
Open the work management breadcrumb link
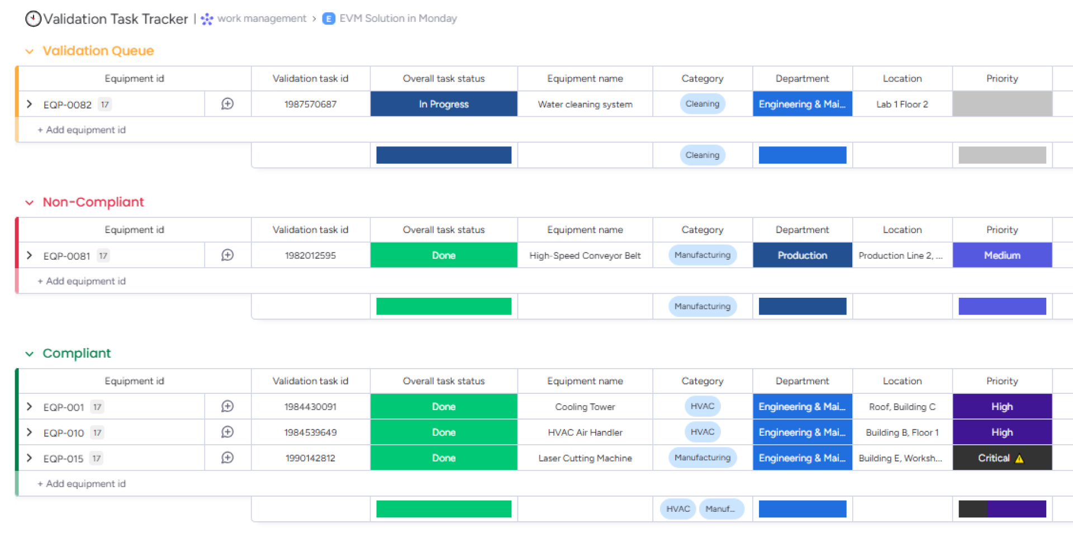(x=262, y=18)
